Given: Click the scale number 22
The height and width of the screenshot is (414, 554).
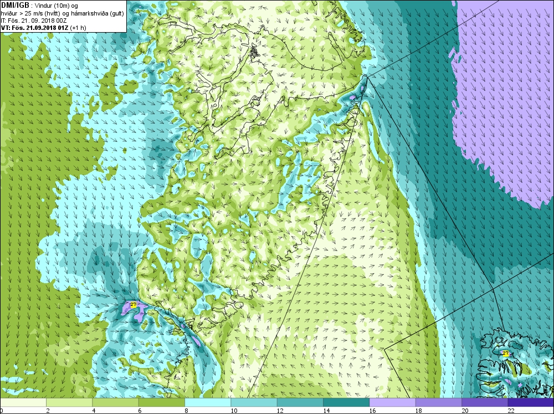Looking at the screenshot, I should [511, 411].
